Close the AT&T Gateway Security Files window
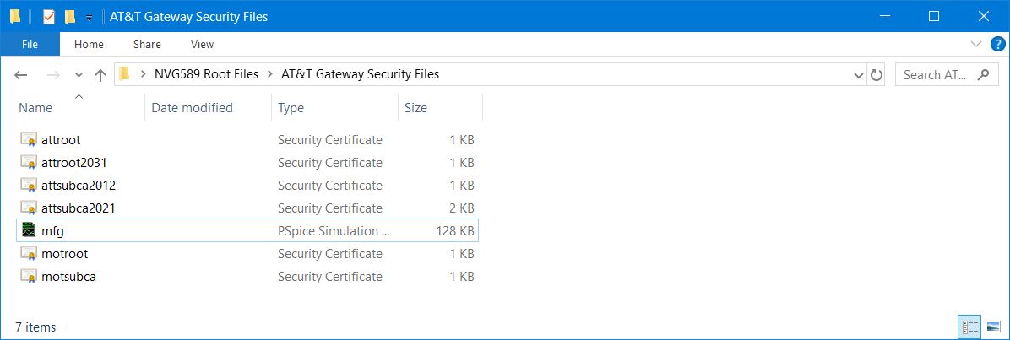 pyautogui.click(x=984, y=17)
